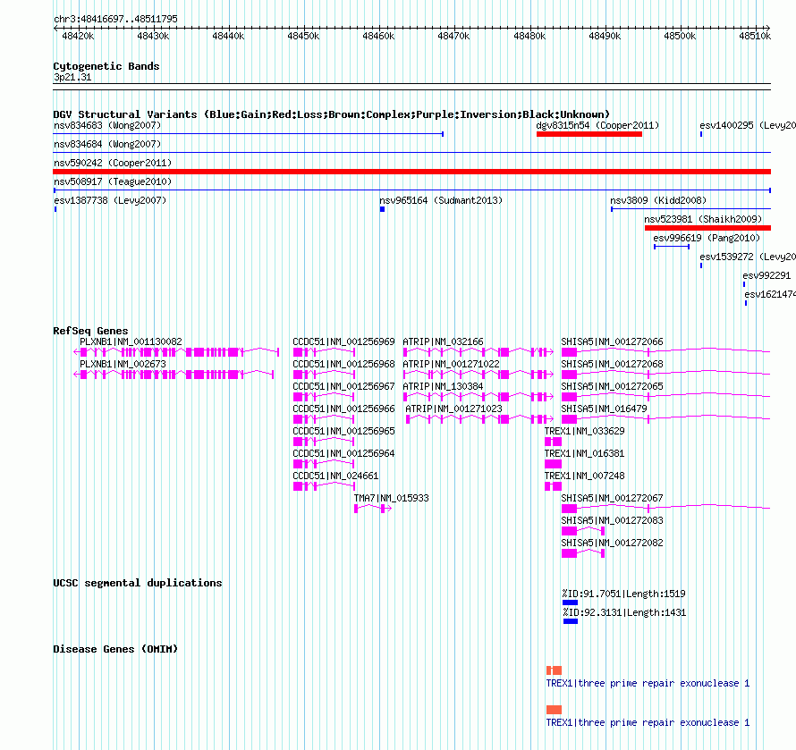Select esv992291 variant label
Screen dimensions: 796x750
[766, 275]
